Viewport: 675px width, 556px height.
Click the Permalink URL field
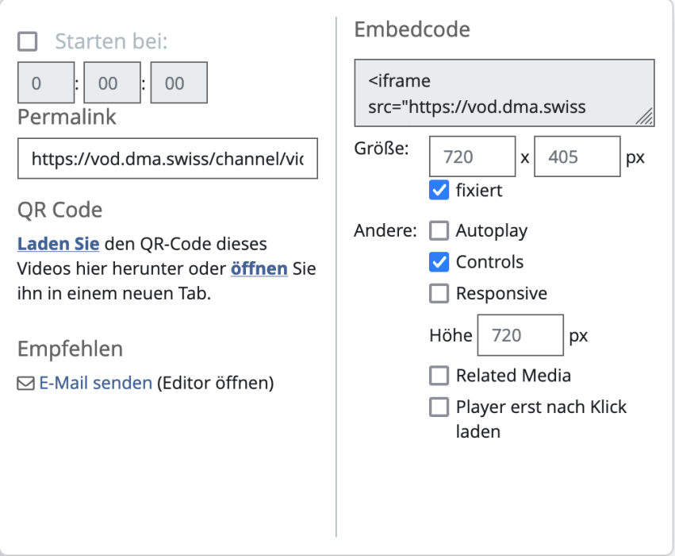click(167, 160)
